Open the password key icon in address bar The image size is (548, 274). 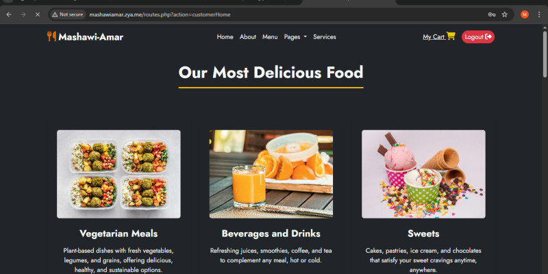pos(492,14)
